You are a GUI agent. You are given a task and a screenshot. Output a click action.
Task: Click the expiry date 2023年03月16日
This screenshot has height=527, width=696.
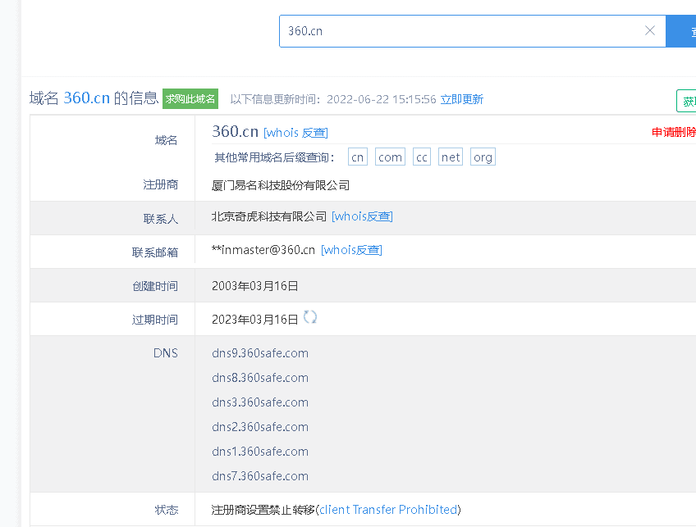tap(254, 320)
